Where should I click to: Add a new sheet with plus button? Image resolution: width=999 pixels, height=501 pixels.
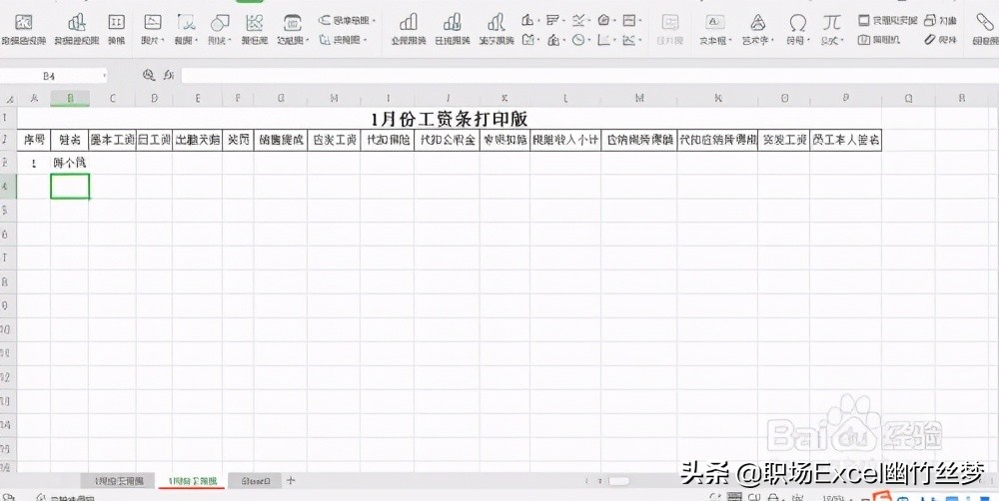[291, 481]
